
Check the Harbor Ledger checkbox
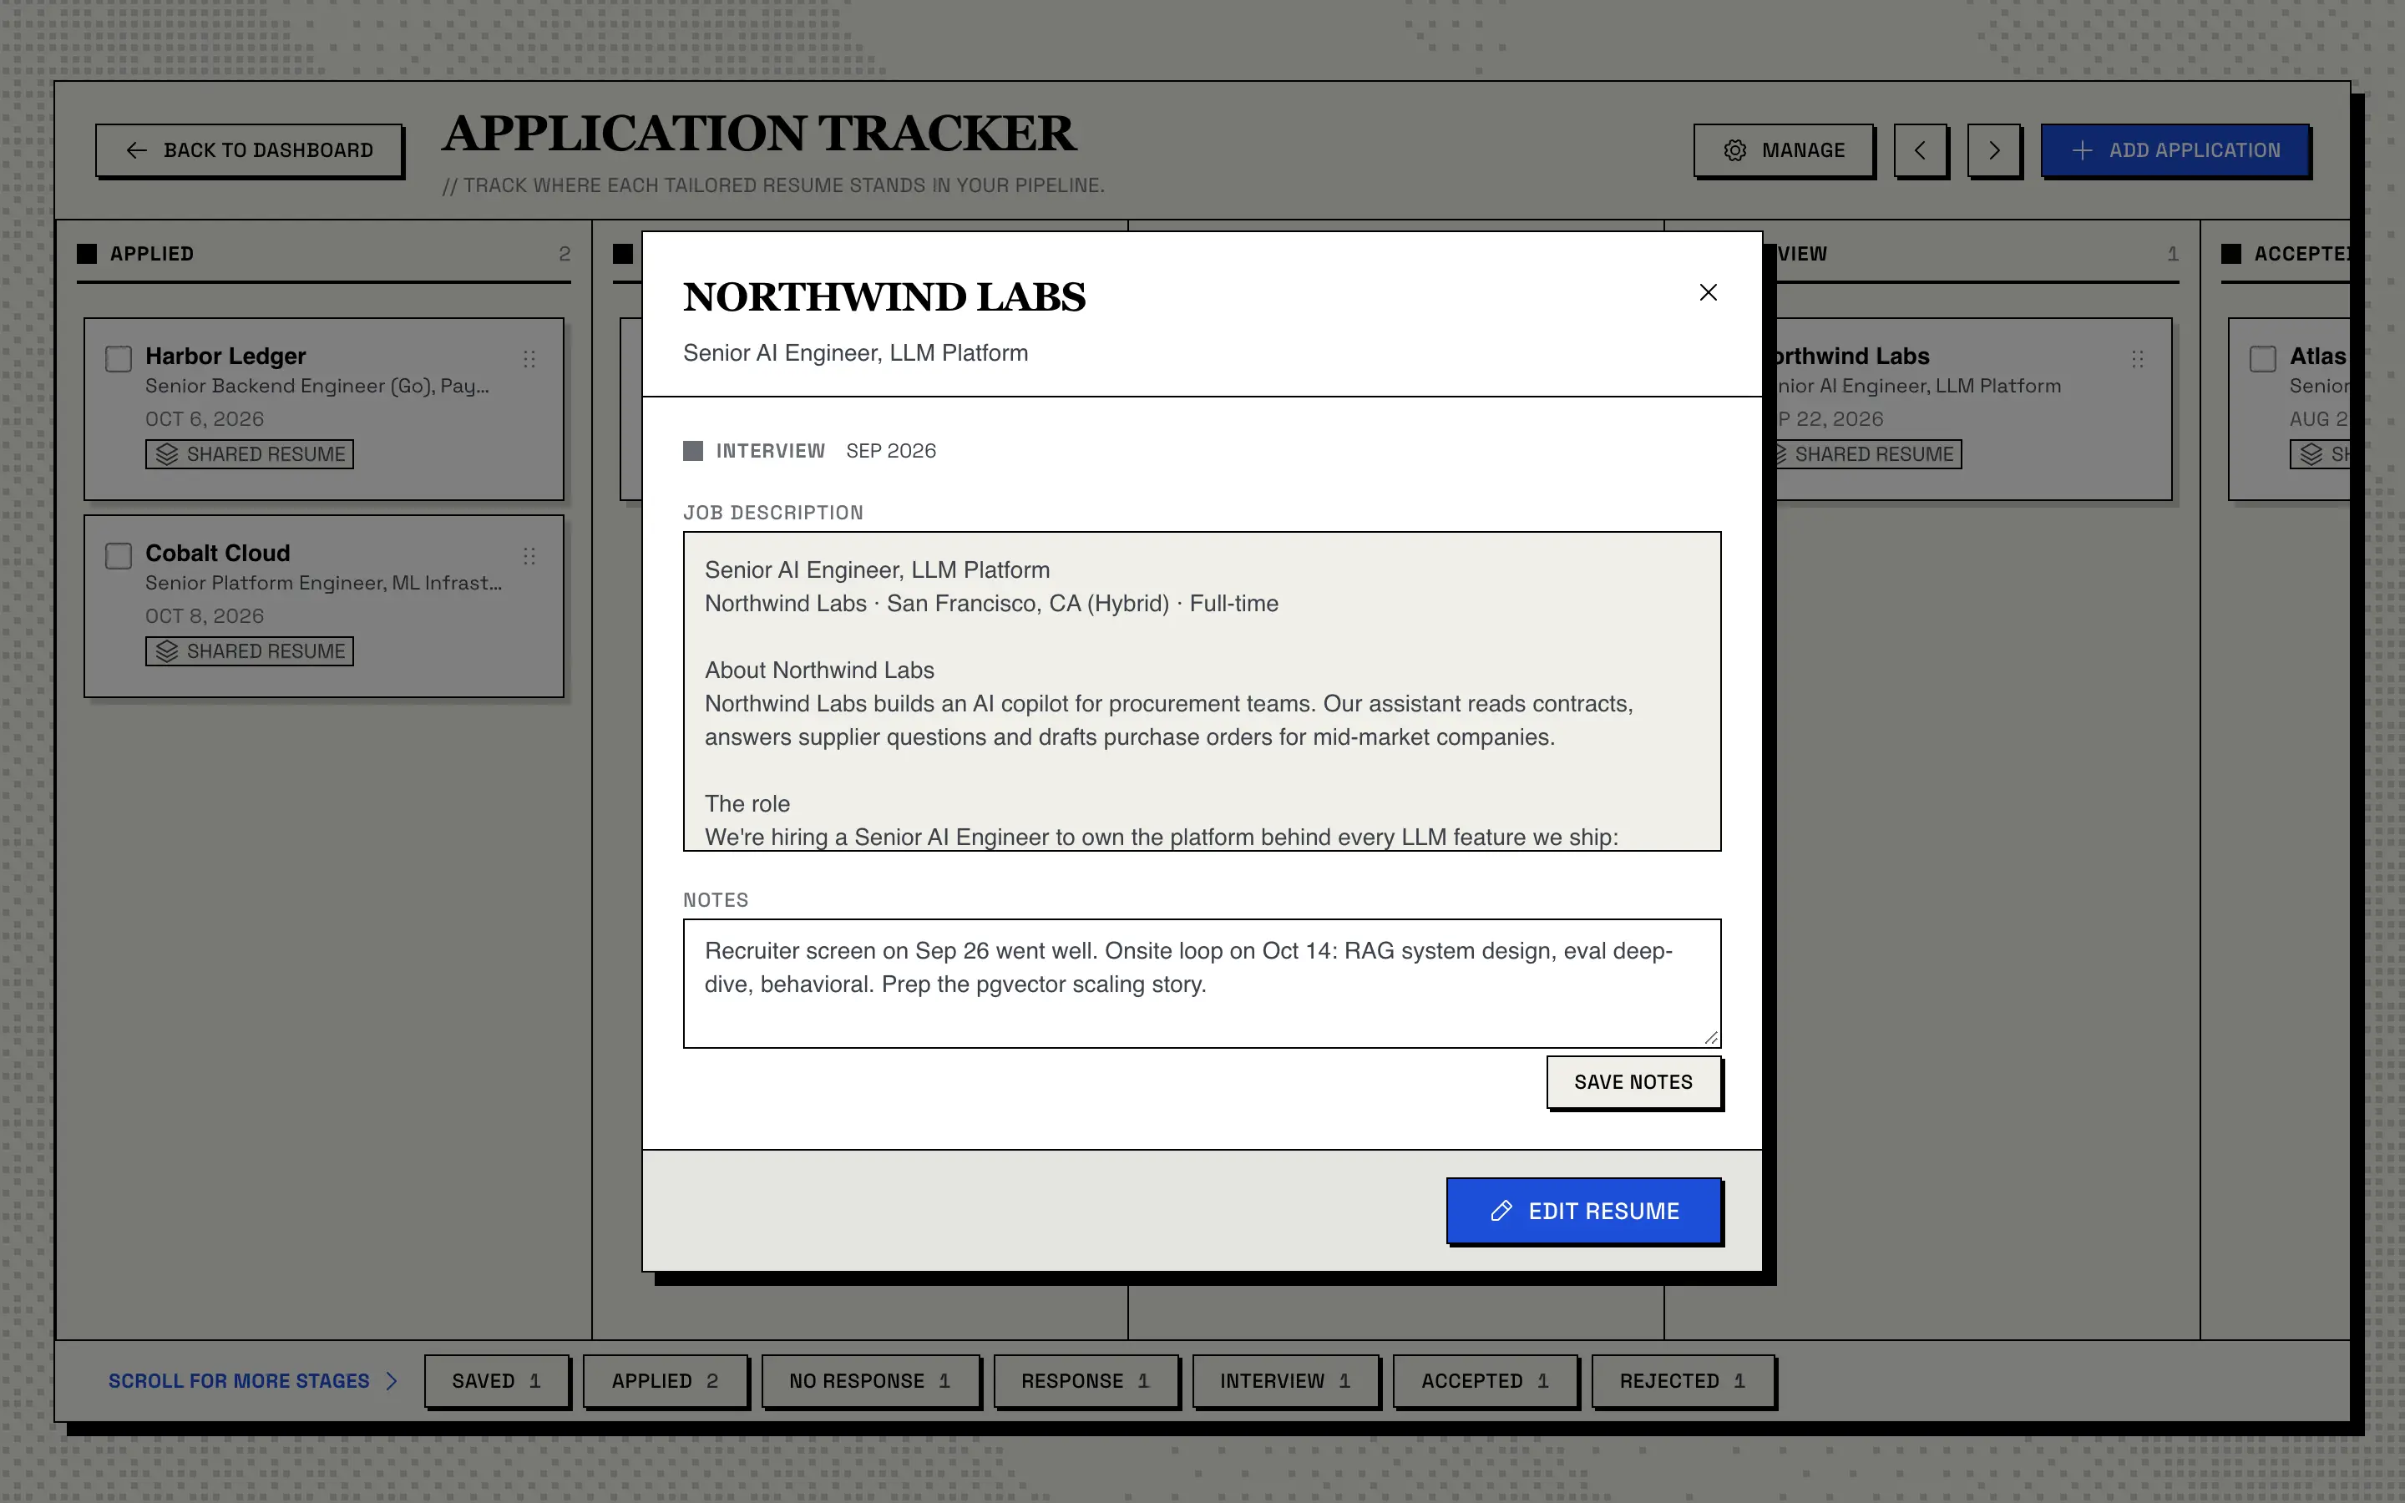(x=119, y=359)
